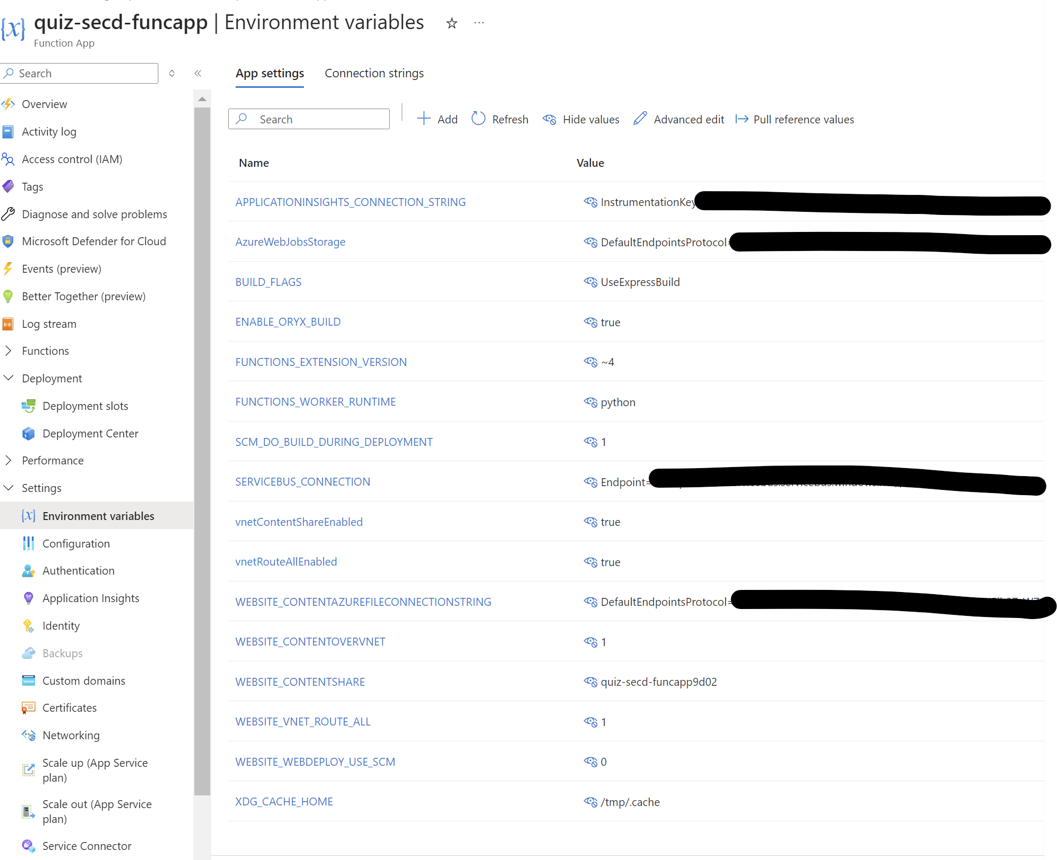Open Microsoft Defender for Cloud
Screen dimensions: 1057x860
pos(94,241)
